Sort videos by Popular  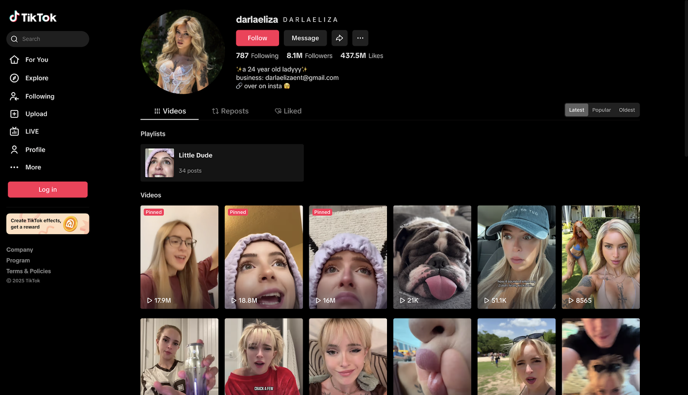coord(601,110)
